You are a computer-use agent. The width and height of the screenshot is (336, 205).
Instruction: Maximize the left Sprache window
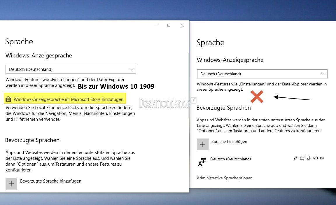click(169, 25)
